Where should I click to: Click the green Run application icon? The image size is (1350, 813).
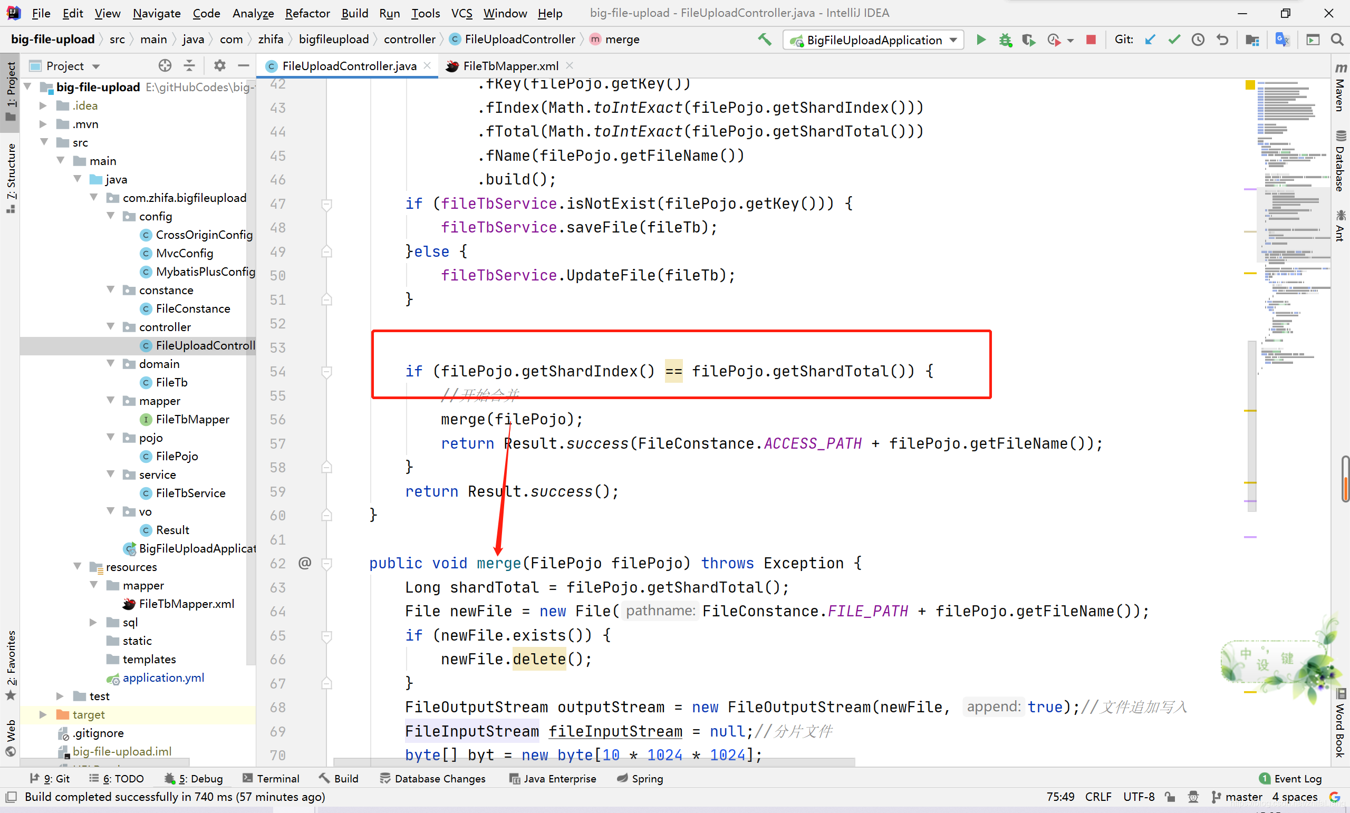point(981,40)
